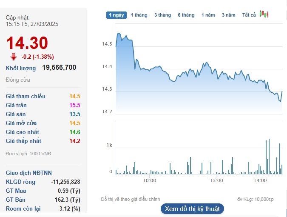Select the 1 ngày tab
Screen dimensions: 287x217
pyautogui.click(x=116, y=15)
